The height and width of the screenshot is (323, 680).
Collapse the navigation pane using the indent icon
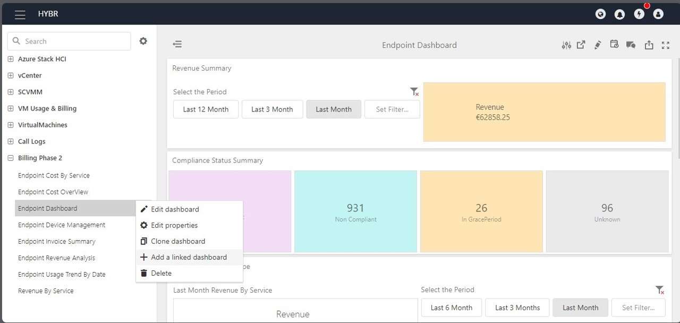coord(177,44)
